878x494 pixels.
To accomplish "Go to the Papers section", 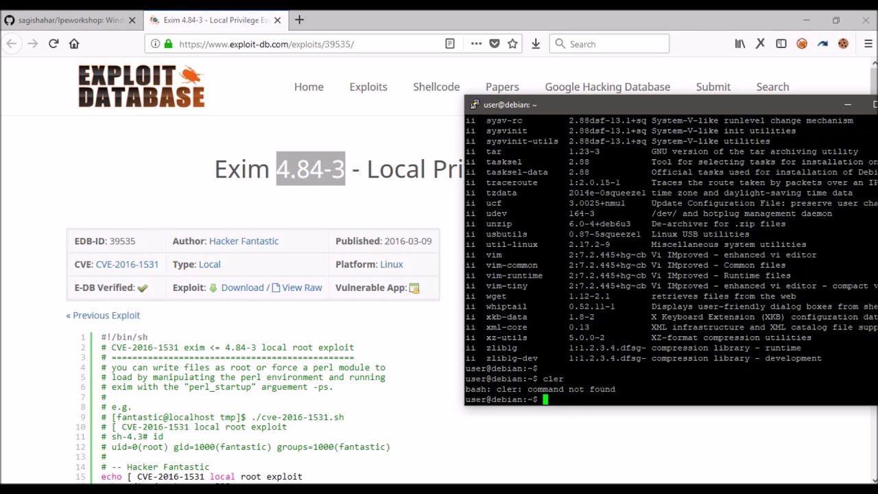I will pos(502,86).
